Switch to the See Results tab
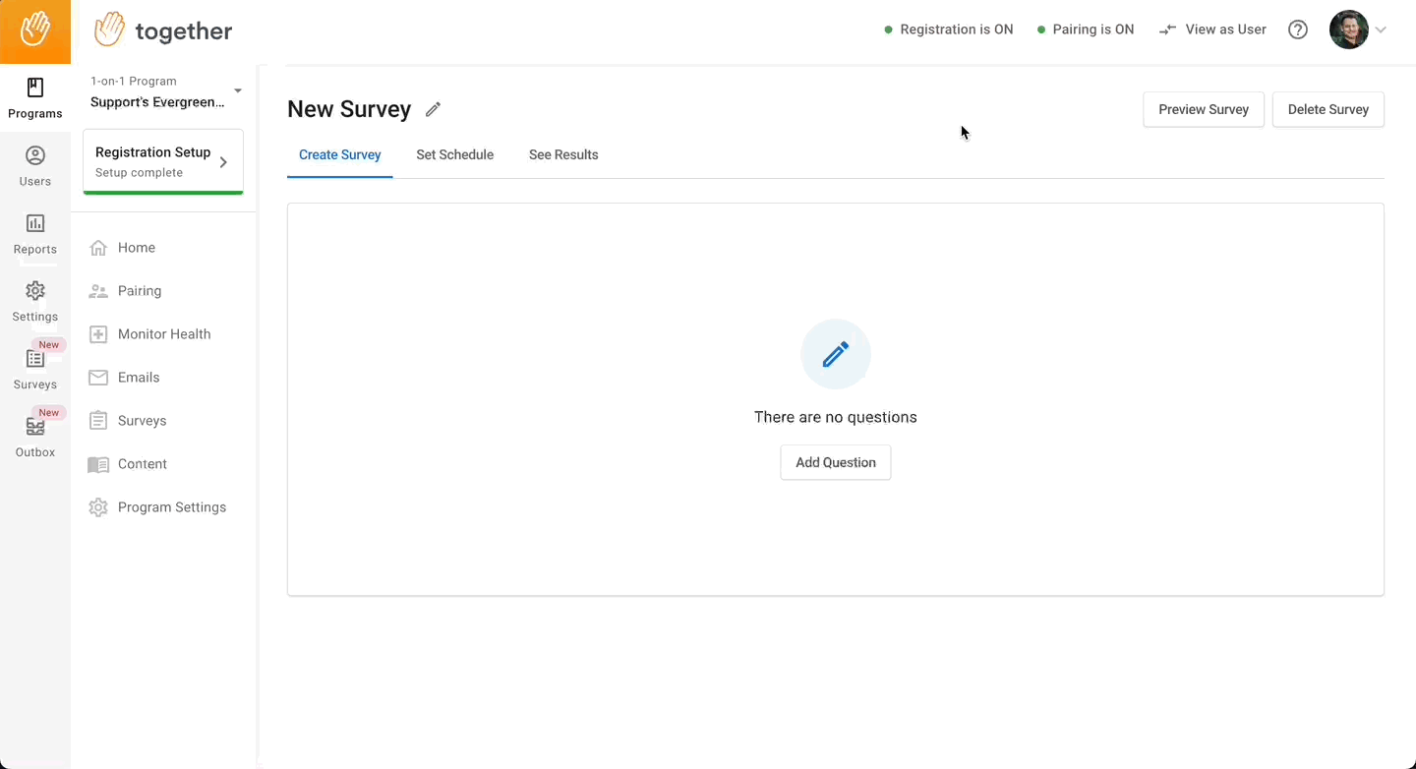 point(563,154)
